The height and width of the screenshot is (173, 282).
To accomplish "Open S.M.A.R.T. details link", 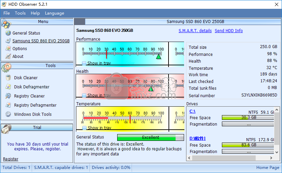I will (195, 30).
